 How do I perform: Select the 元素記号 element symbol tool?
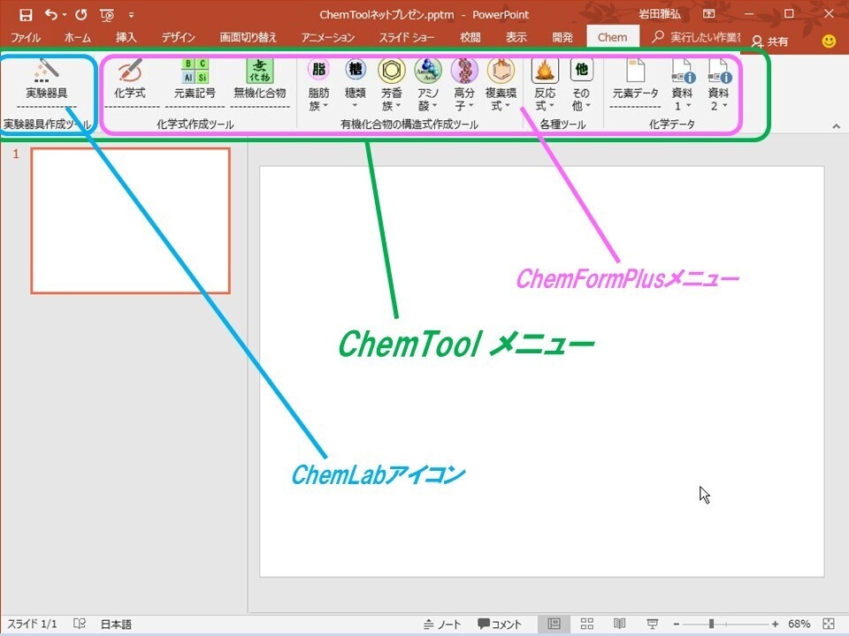tap(195, 79)
